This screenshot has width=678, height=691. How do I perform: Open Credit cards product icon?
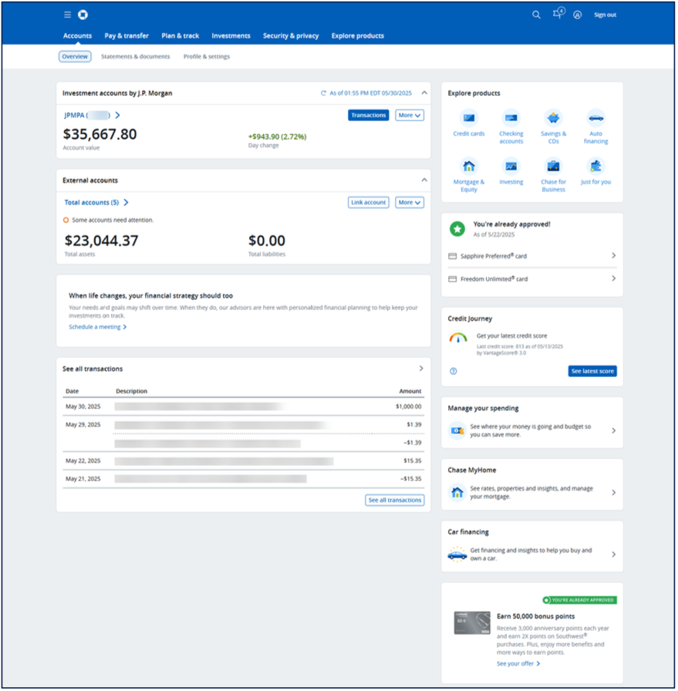click(470, 118)
